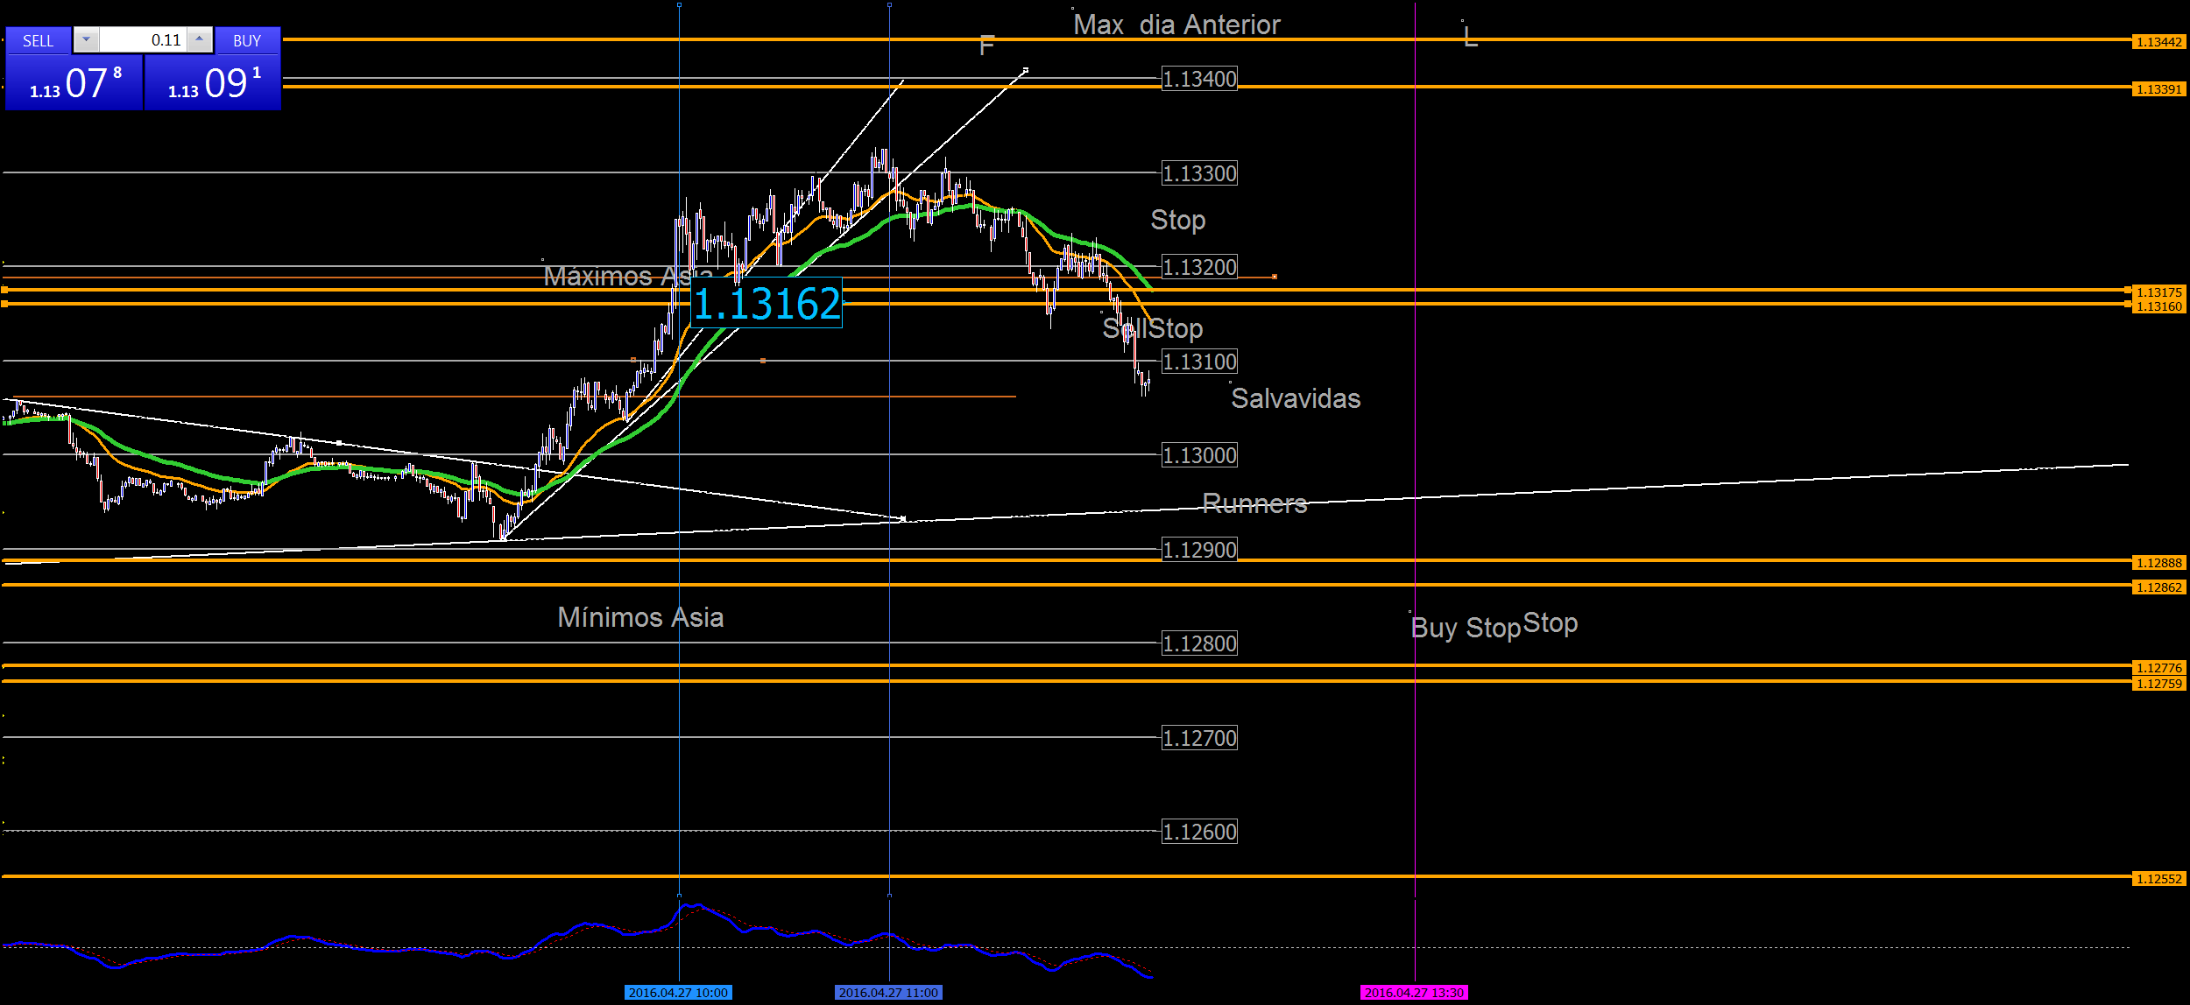Click the 2016.04.27 11:00 time marker
Screen dimensions: 2190x1005
click(x=888, y=993)
